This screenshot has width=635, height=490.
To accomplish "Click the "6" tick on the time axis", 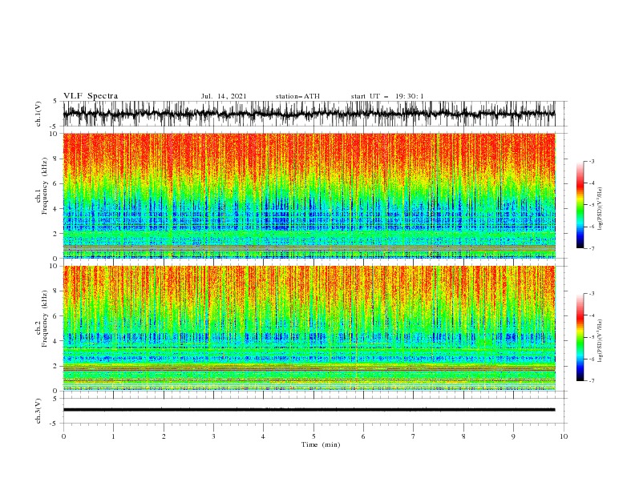I will click(363, 436).
